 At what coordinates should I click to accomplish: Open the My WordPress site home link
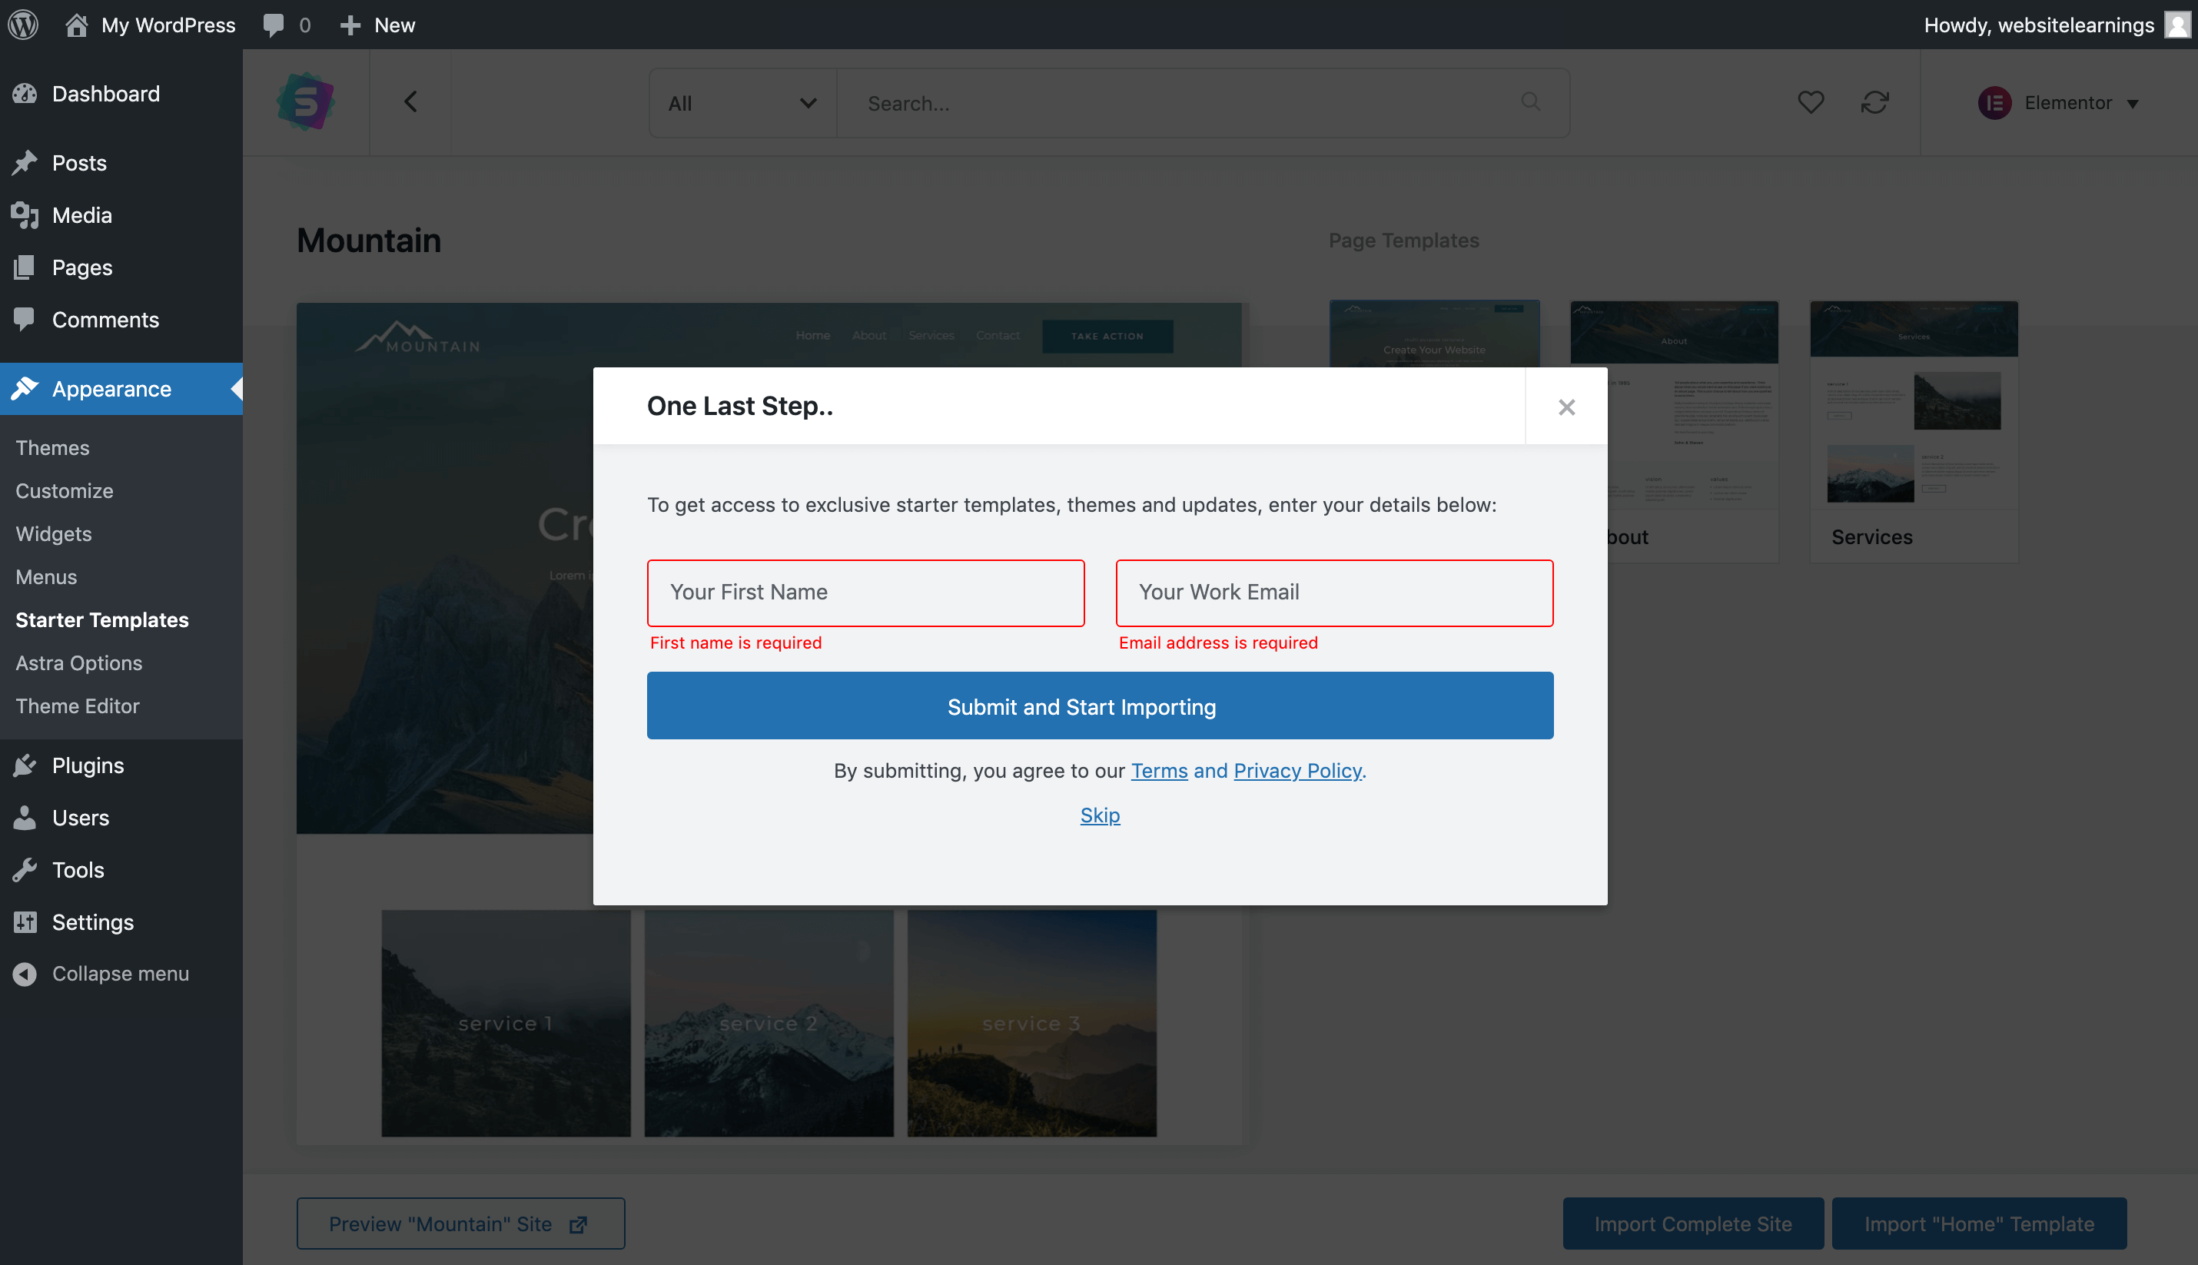point(151,25)
